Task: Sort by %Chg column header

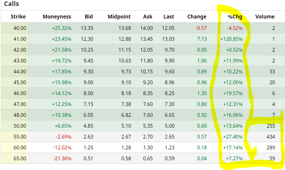Action: [x=235, y=17]
